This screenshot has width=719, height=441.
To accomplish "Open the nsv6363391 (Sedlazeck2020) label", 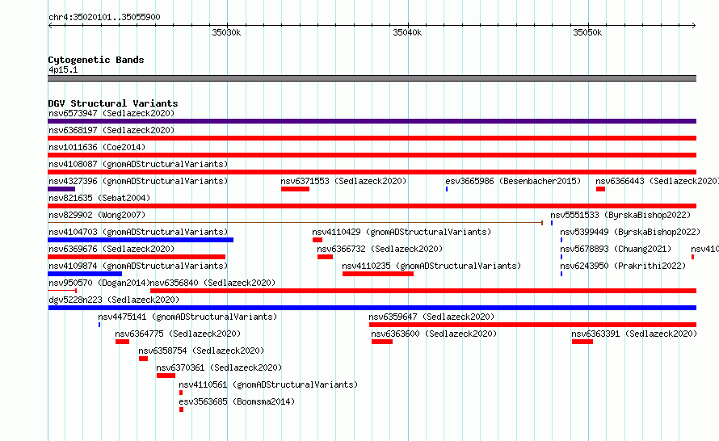I will point(634,334).
